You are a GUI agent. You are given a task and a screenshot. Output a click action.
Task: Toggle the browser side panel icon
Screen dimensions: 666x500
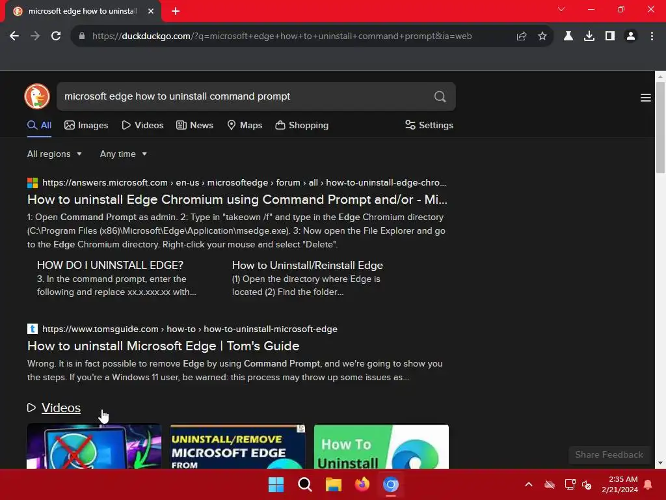click(610, 36)
